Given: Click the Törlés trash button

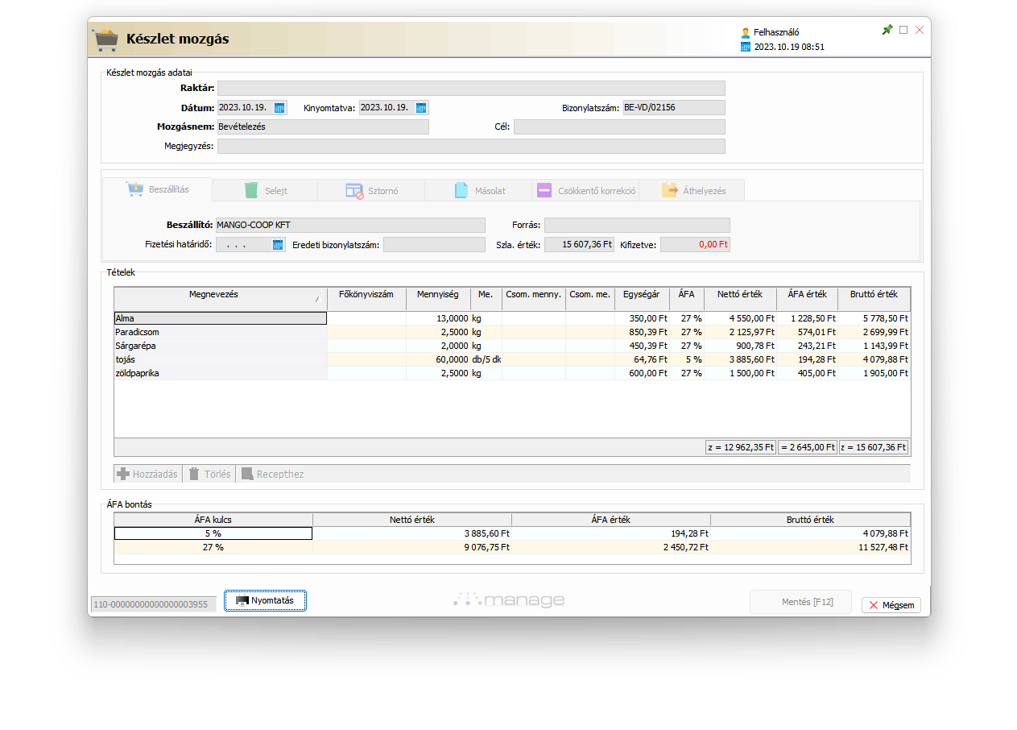Looking at the screenshot, I should [209, 475].
